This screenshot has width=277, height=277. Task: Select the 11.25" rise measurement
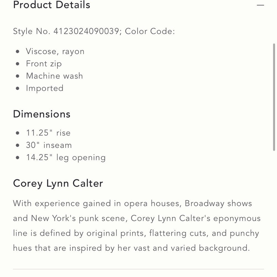[48, 133]
